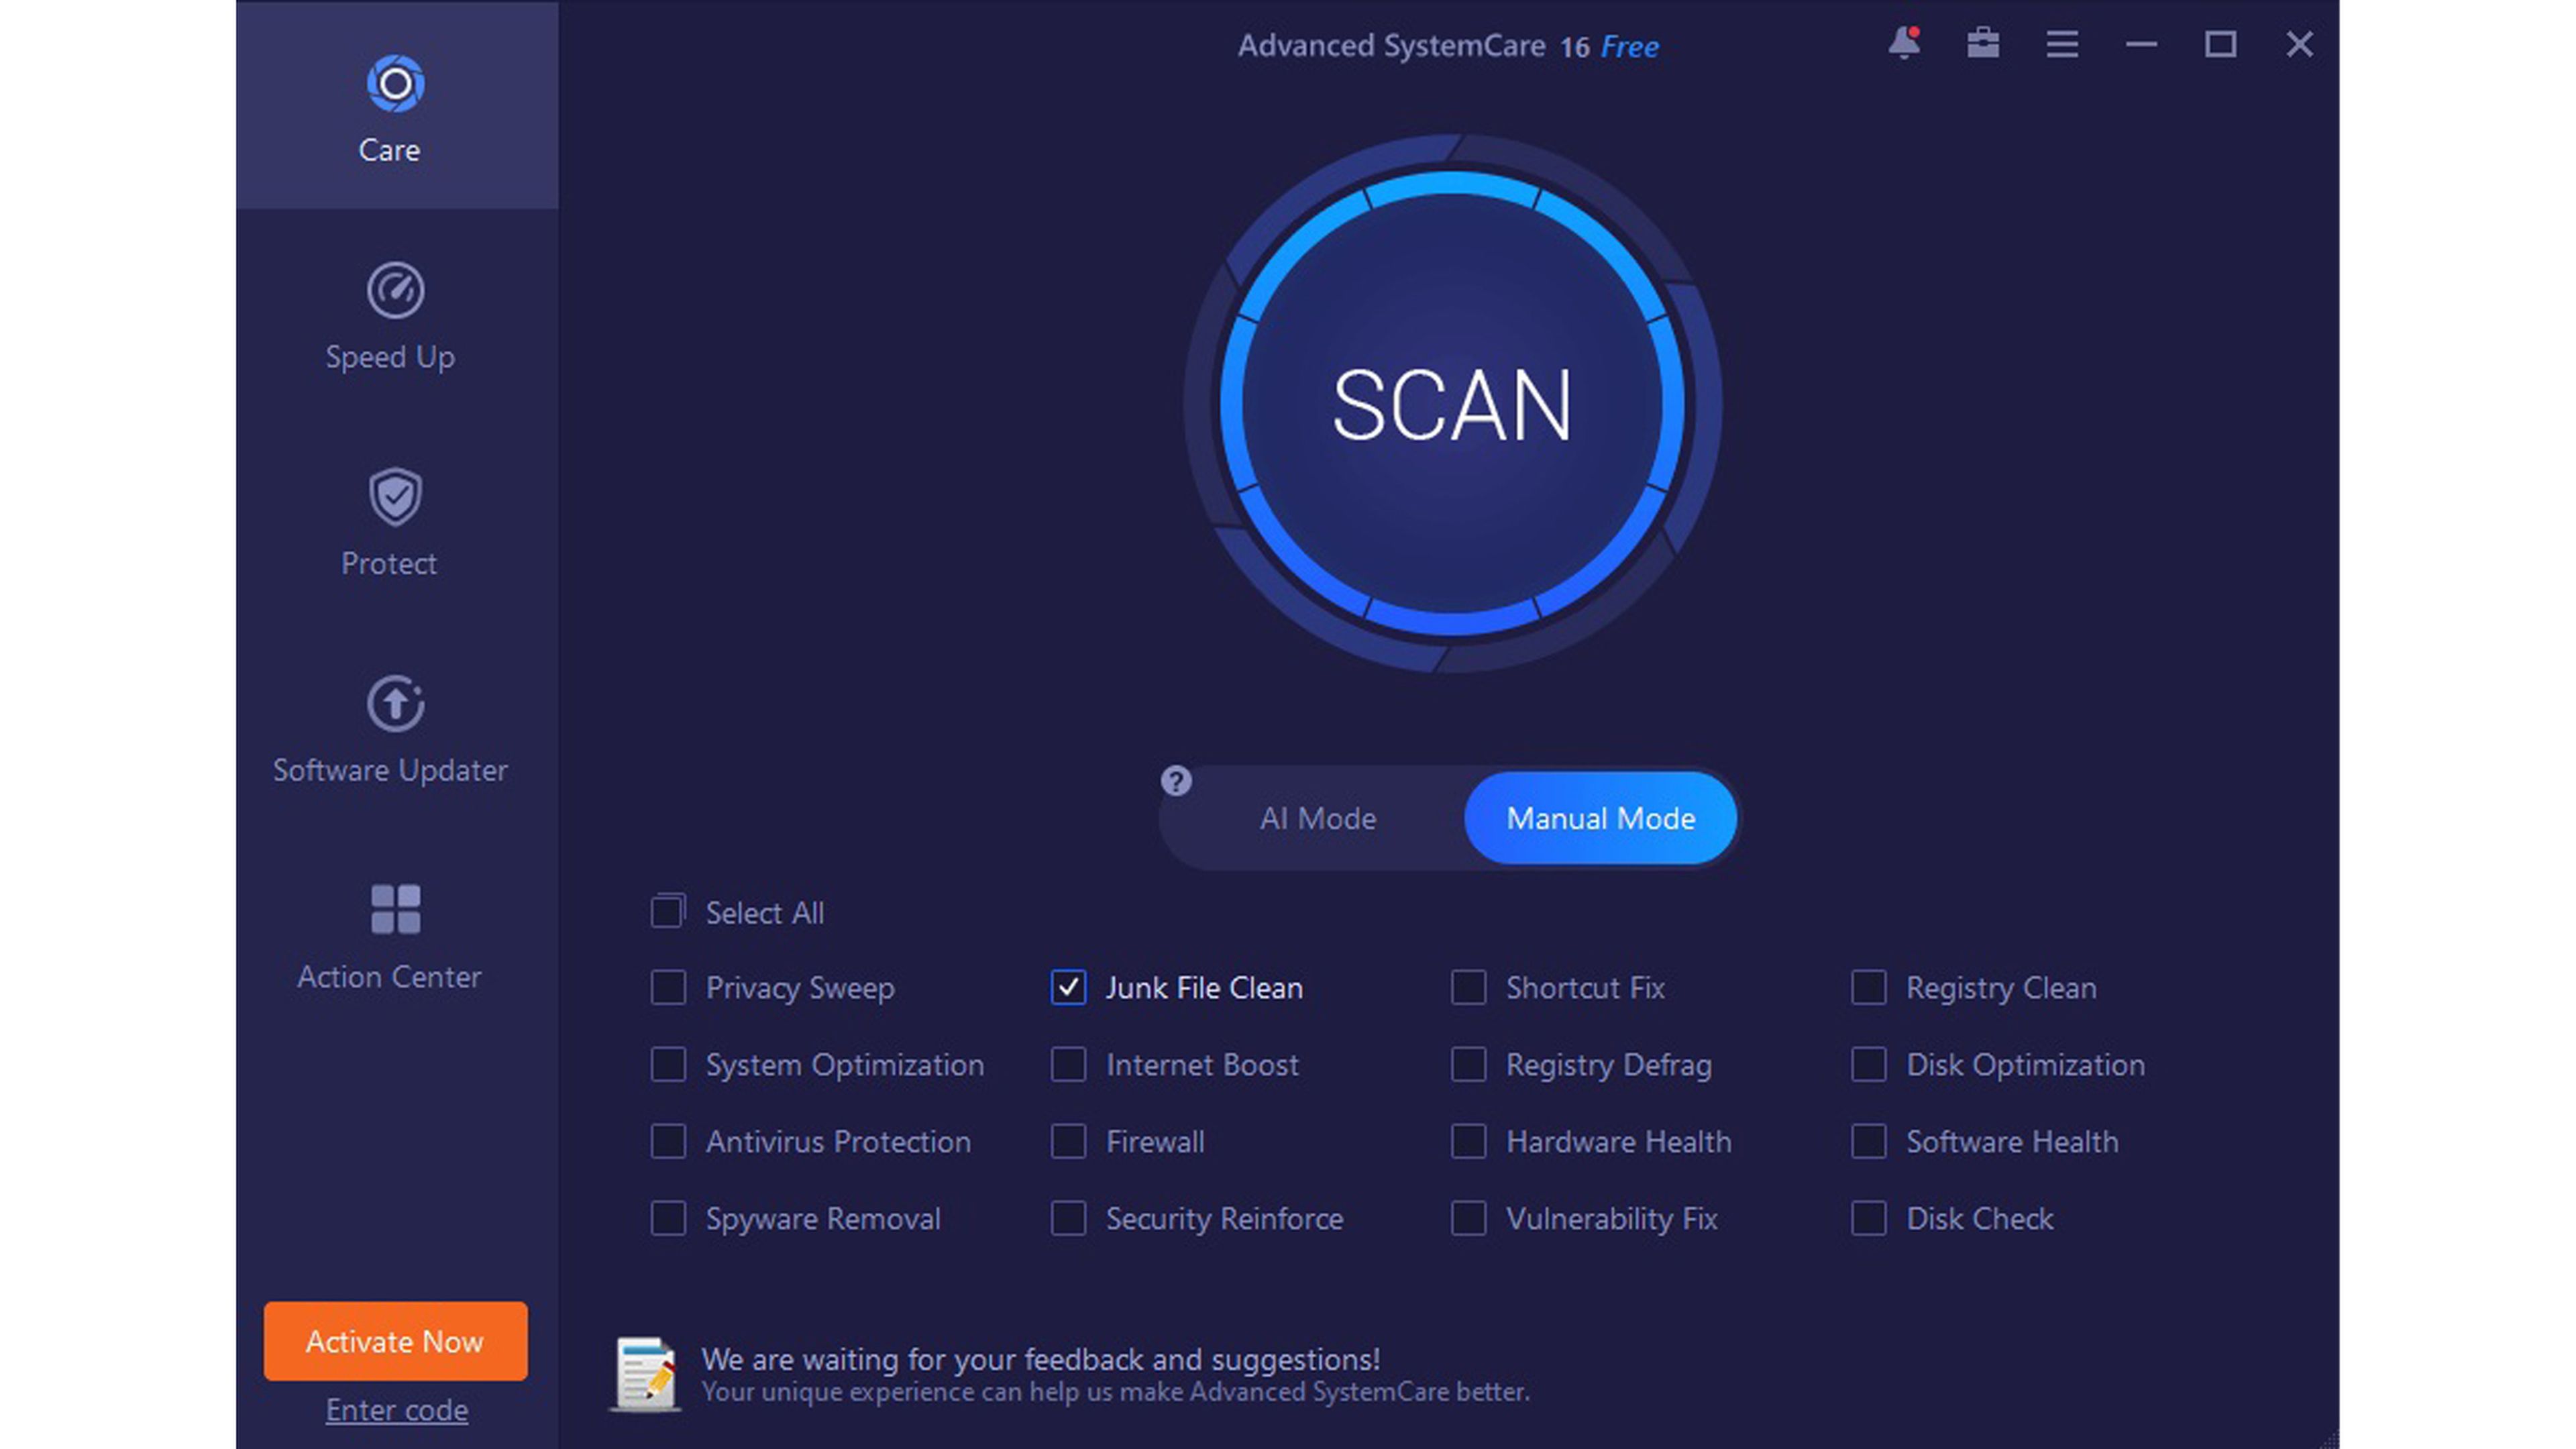
Task: Enable Shortcut Fix checkbox
Action: [1468, 988]
